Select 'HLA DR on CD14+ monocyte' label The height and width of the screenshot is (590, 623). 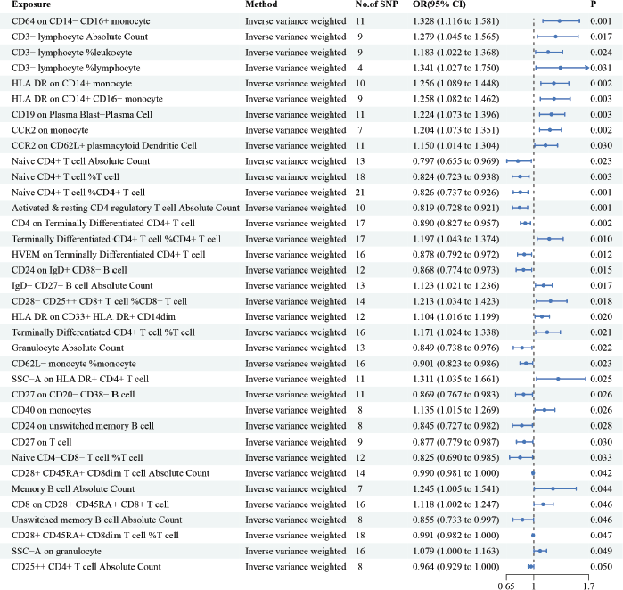71,84
